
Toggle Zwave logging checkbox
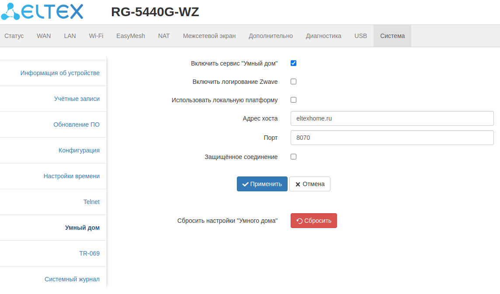[294, 81]
